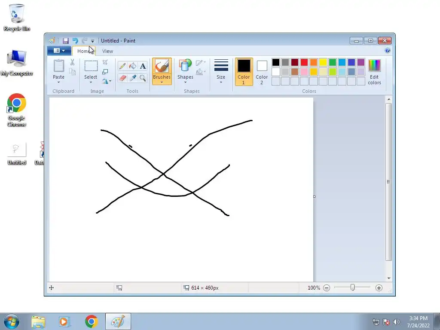Open the Paint file menu button
This screenshot has height=330, width=440.
[x=59, y=51]
